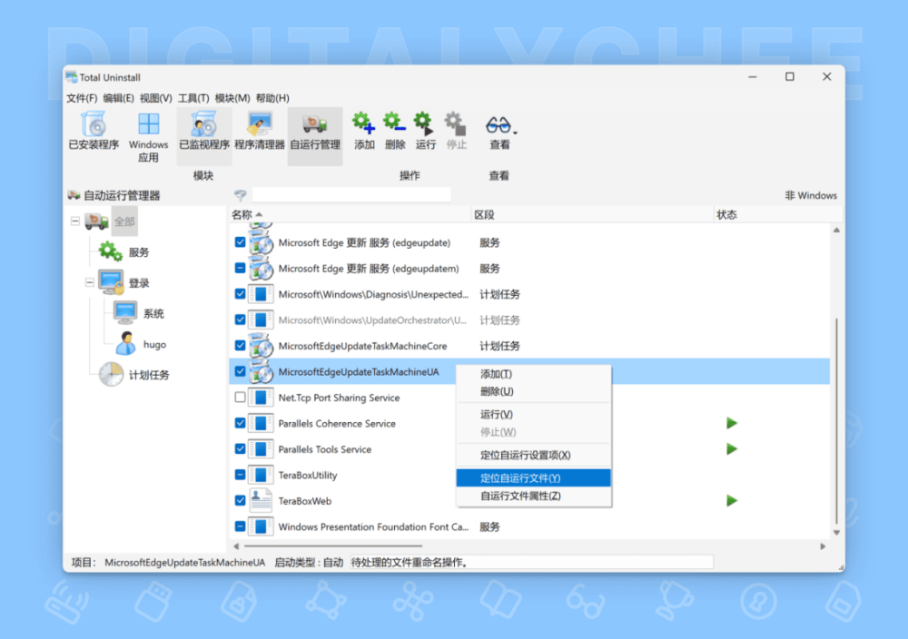
Task: Click running arrow for Parallels Tools Service
Action: tap(732, 448)
